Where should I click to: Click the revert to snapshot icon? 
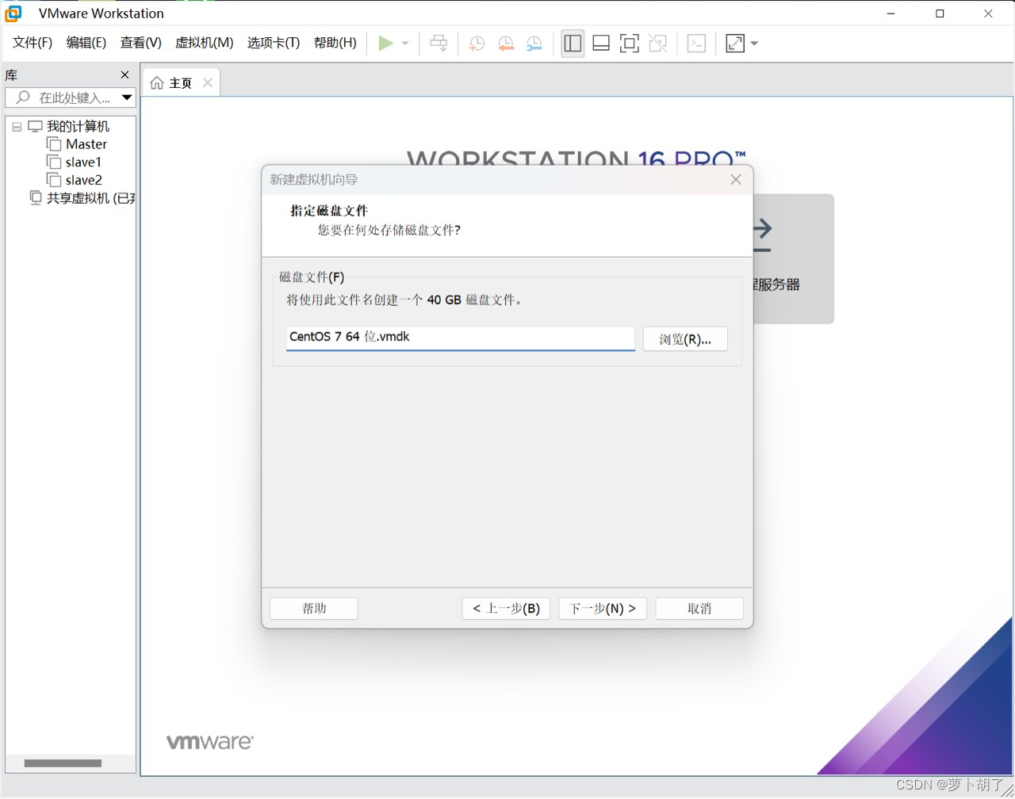click(x=506, y=44)
